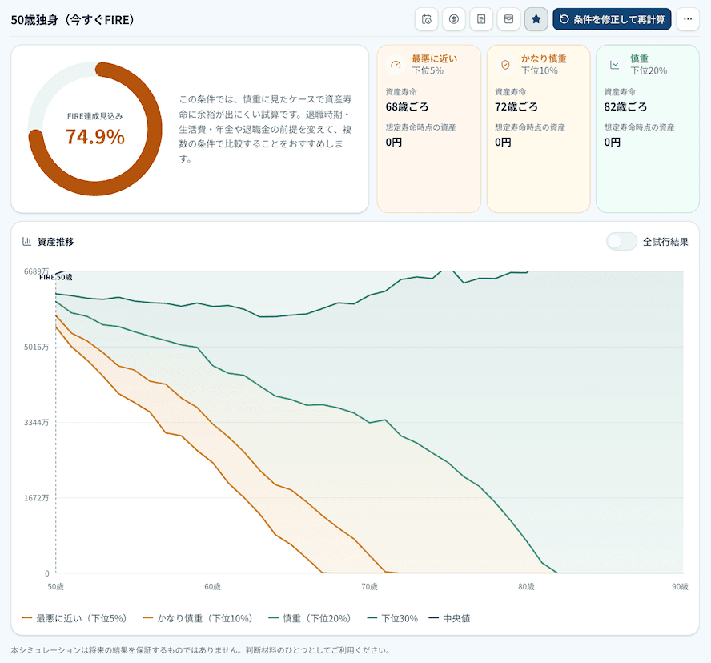Click the page title 50歳独身（今すぐFIRE）
Image resolution: width=711 pixels, height=663 pixels.
point(73,20)
